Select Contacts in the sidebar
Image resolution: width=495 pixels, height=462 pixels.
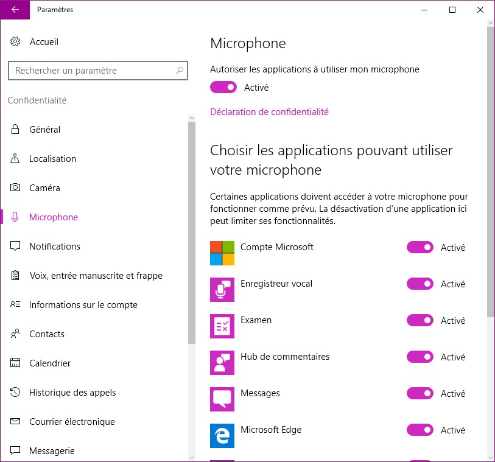94,334
